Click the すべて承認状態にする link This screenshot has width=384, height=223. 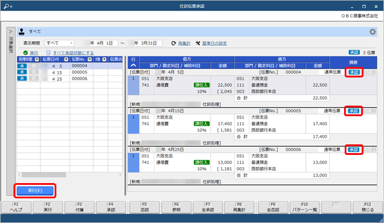(x=73, y=53)
